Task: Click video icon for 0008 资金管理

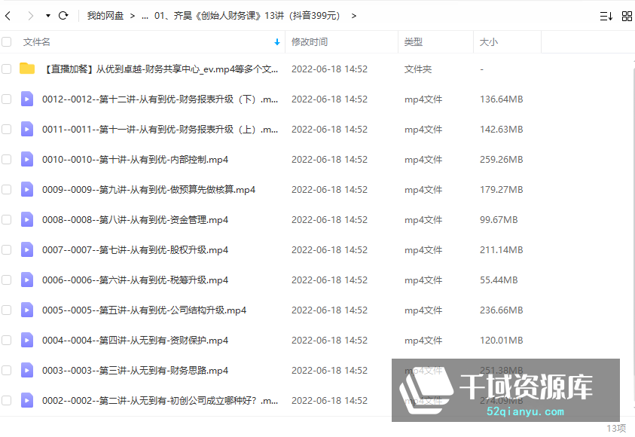Action: 27,219
